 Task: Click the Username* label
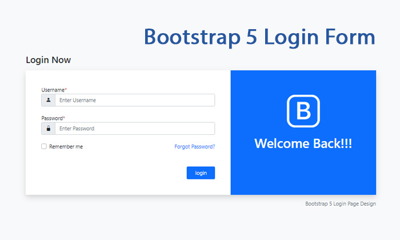click(54, 90)
